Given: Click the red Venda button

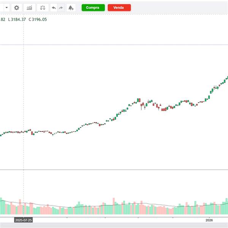Looking at the screenshot, I should pyautogui.click(x=119, y=8).
